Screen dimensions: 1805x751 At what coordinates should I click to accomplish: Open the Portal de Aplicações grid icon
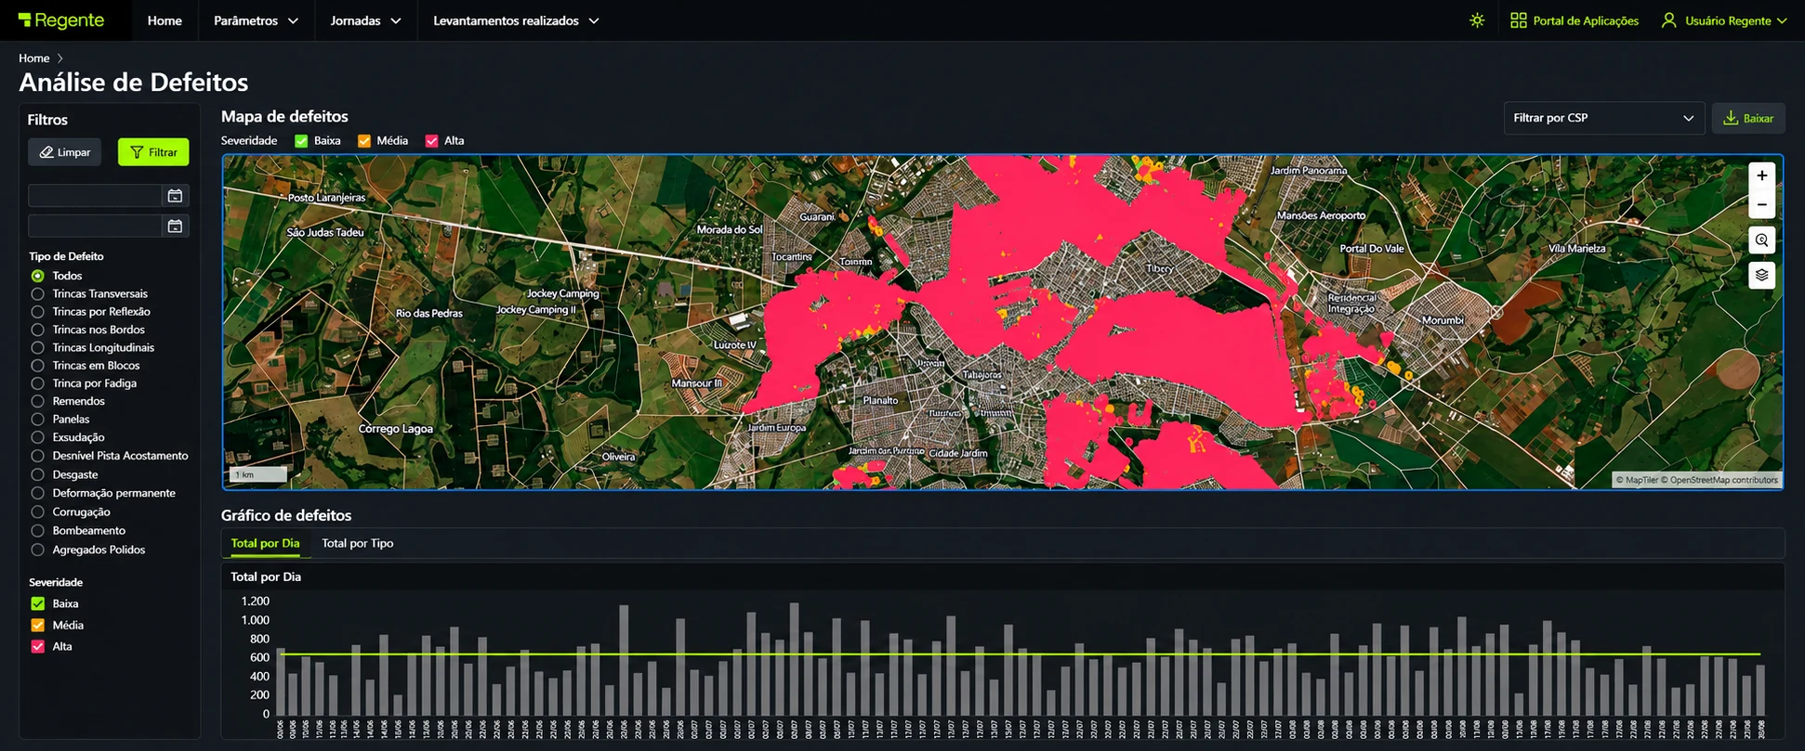pos(1518,20)
